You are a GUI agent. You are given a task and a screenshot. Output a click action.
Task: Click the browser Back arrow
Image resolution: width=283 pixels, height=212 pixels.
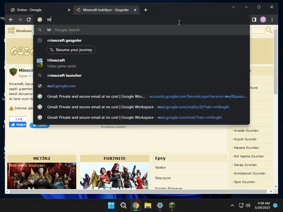(x=11, y=20)
